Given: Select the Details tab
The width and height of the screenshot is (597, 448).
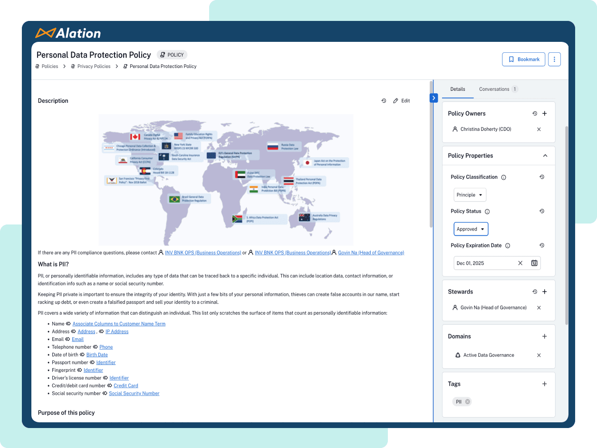Looking at the screenshot, I should click(x=458, y=89).
